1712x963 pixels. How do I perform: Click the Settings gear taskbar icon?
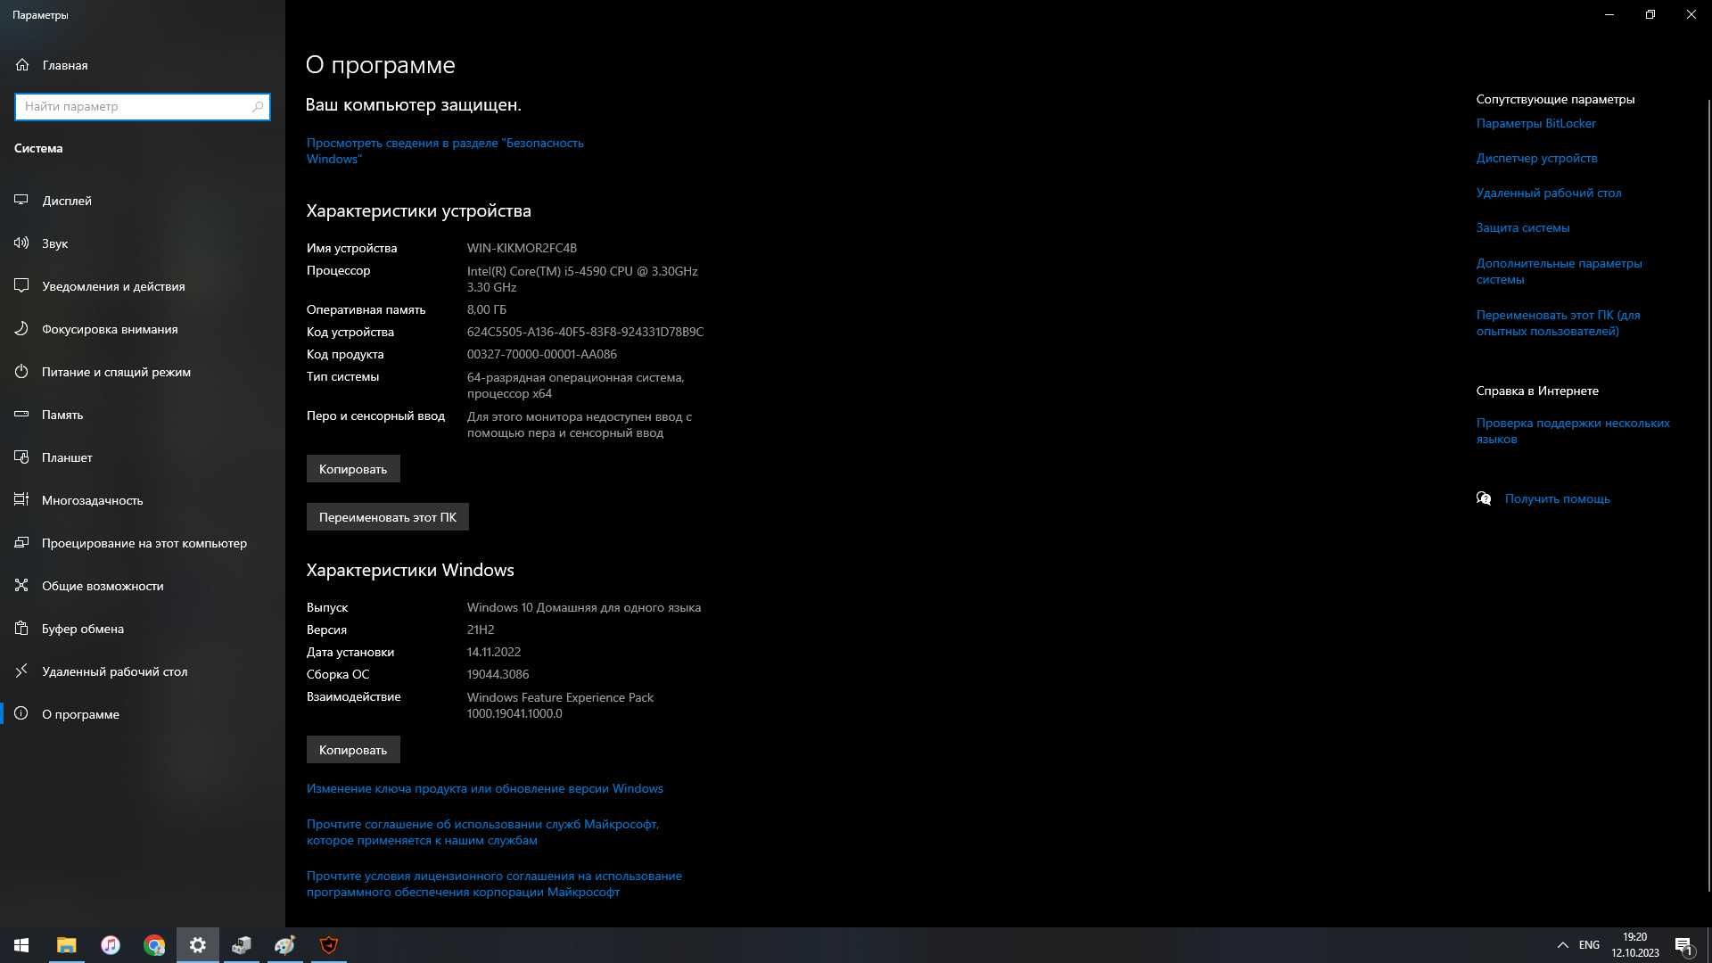click(x=197, y=945)
